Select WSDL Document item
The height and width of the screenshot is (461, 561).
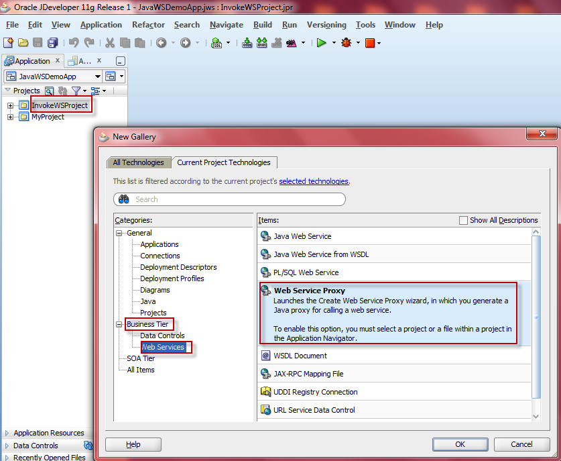tap(393, 356)
